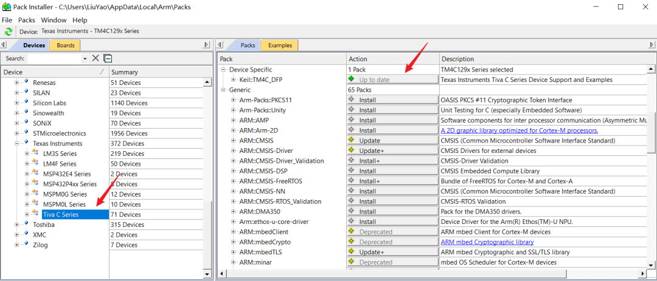Expand the Keil::TM4C_DFP pack row

[234, 80]
